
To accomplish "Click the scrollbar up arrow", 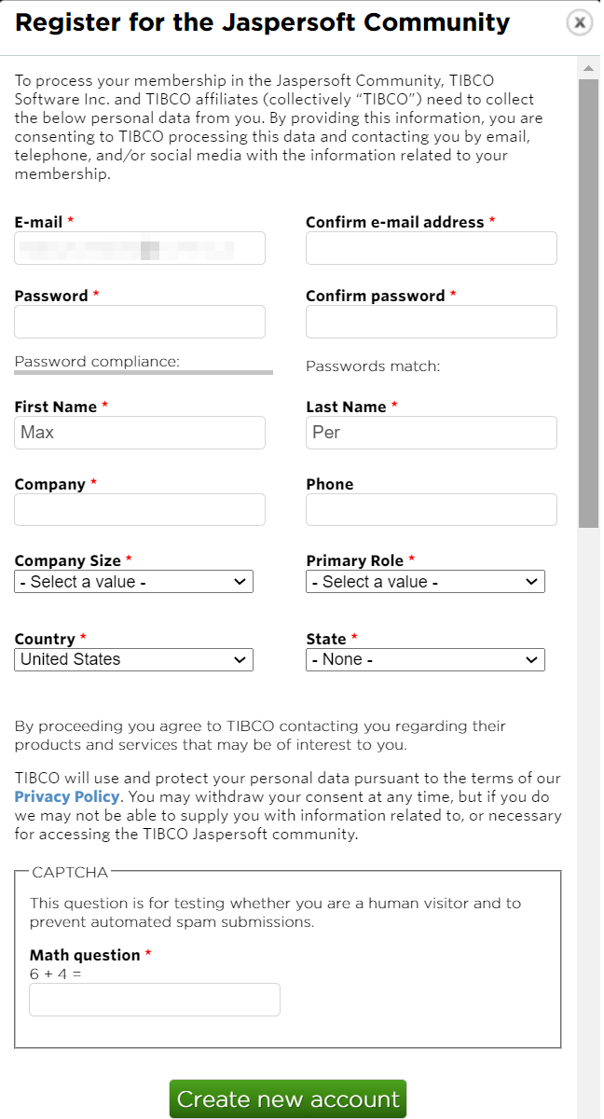I will tap(587, 68).
